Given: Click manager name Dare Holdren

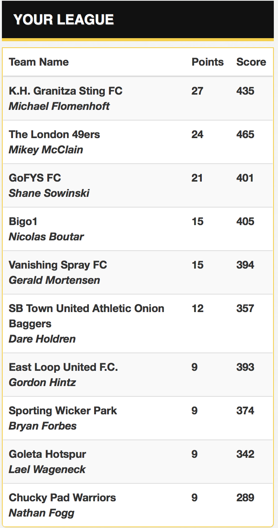Looking at the screenshot, I should click(x=42, y=339).
